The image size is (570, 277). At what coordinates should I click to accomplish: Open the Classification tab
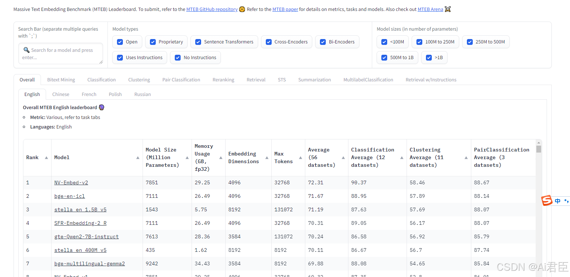click(102, 80)
